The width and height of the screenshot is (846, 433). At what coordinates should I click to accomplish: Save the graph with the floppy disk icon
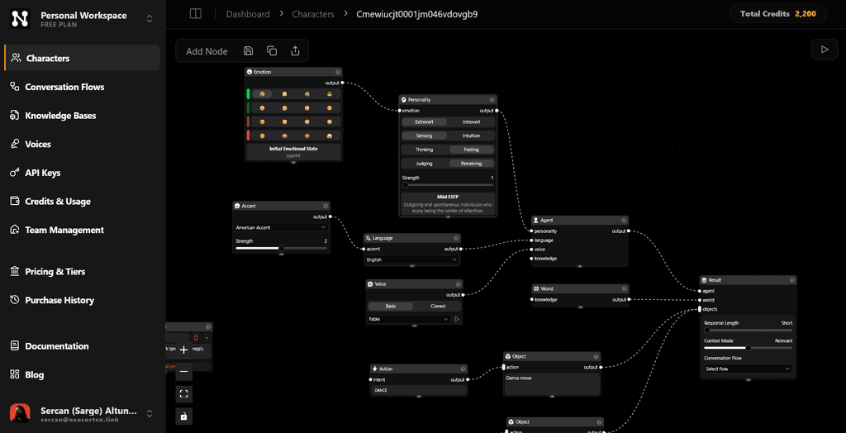(248, 50)
